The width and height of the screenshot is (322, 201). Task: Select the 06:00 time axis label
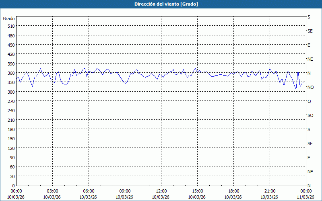[89, 191]
